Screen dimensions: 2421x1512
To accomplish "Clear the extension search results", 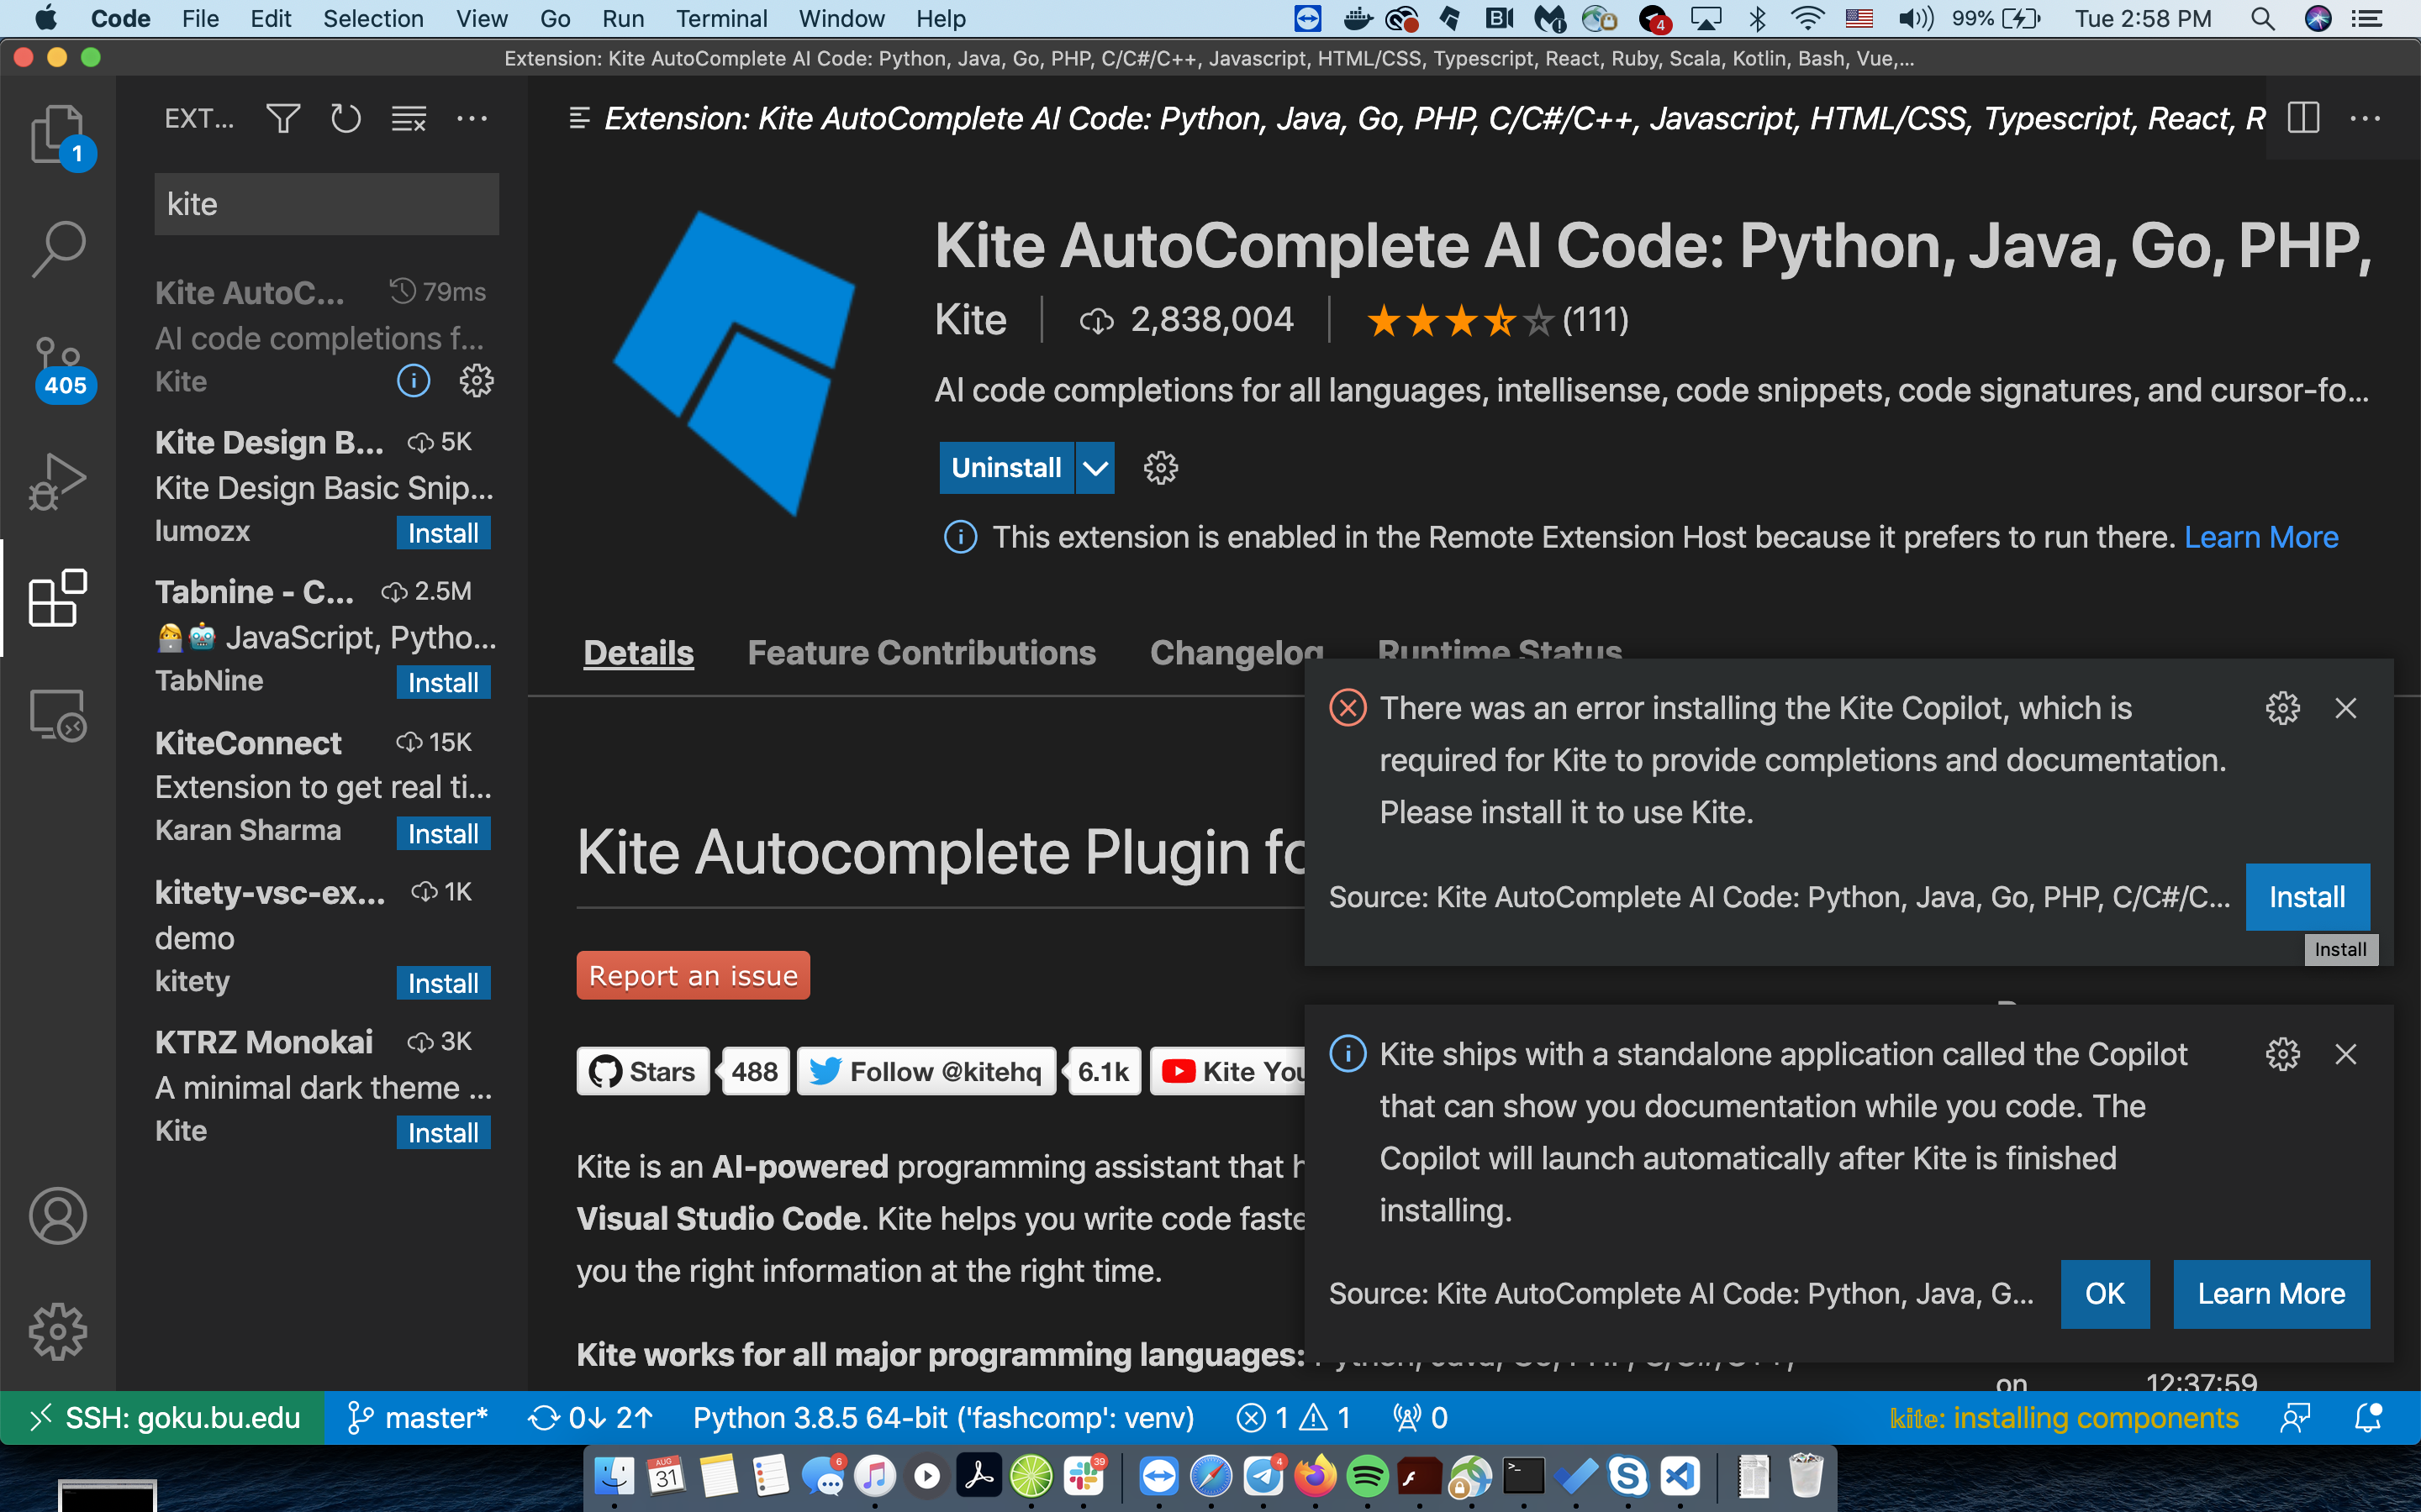I will (x=409, y=118).
